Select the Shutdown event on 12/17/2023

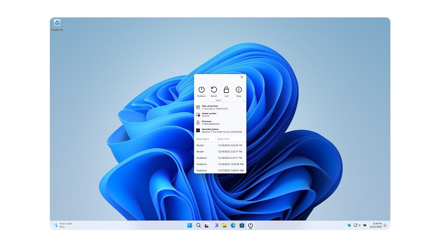coord(220,170)
